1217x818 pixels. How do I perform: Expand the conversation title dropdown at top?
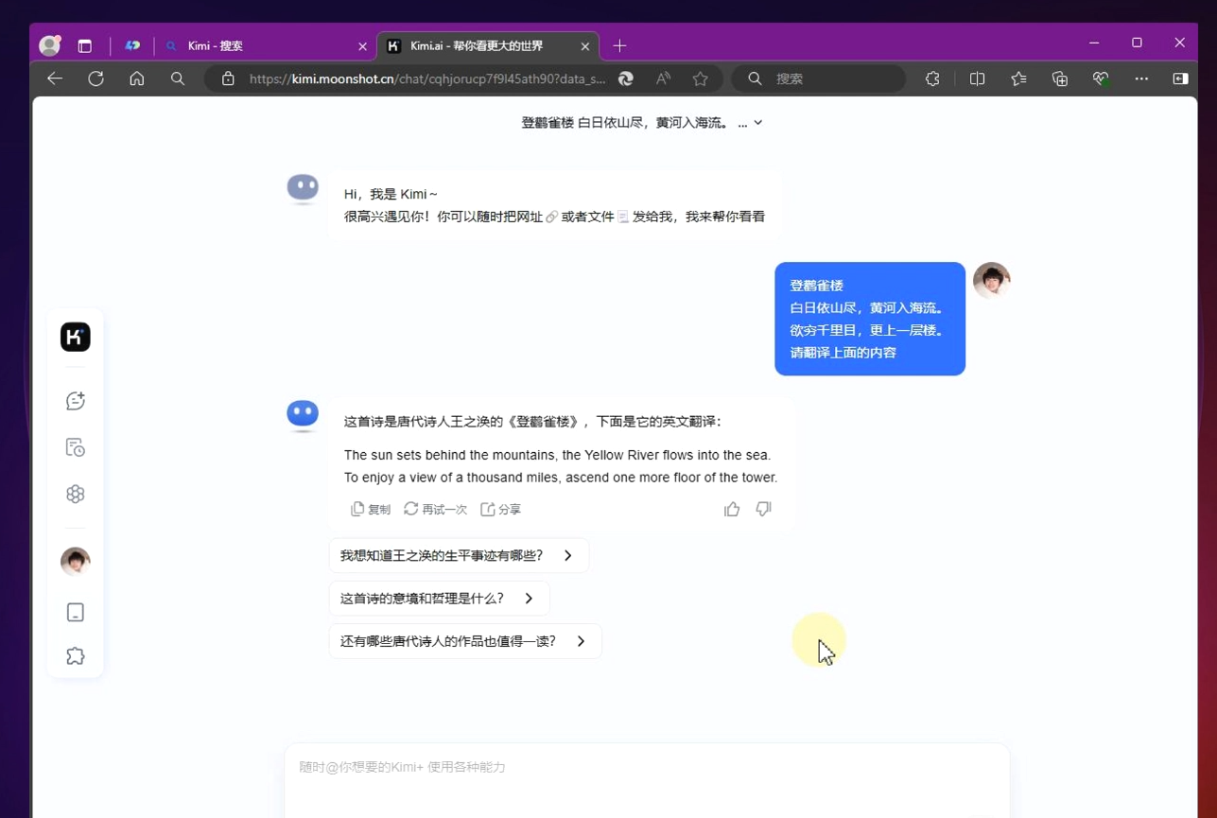pyautogui.click(x=756, y=121)
